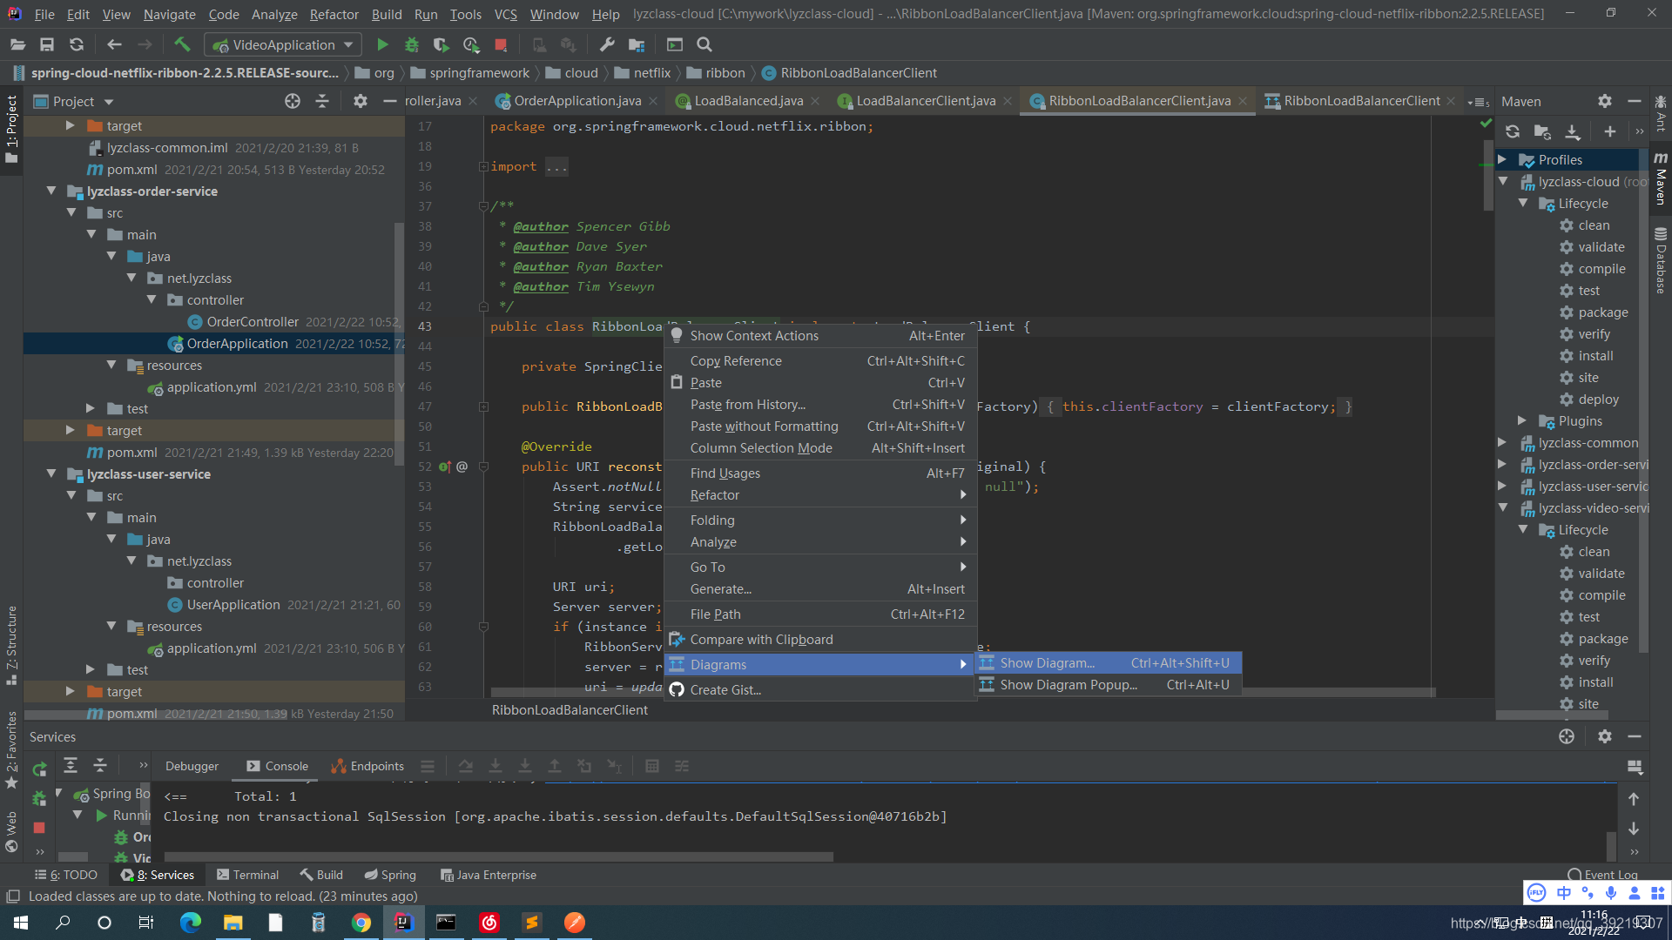The width and height of the screenshot is (1672, 940).
Task: Click the Search Everywhere magnifier icon
Action: click(x=705, y=44)
